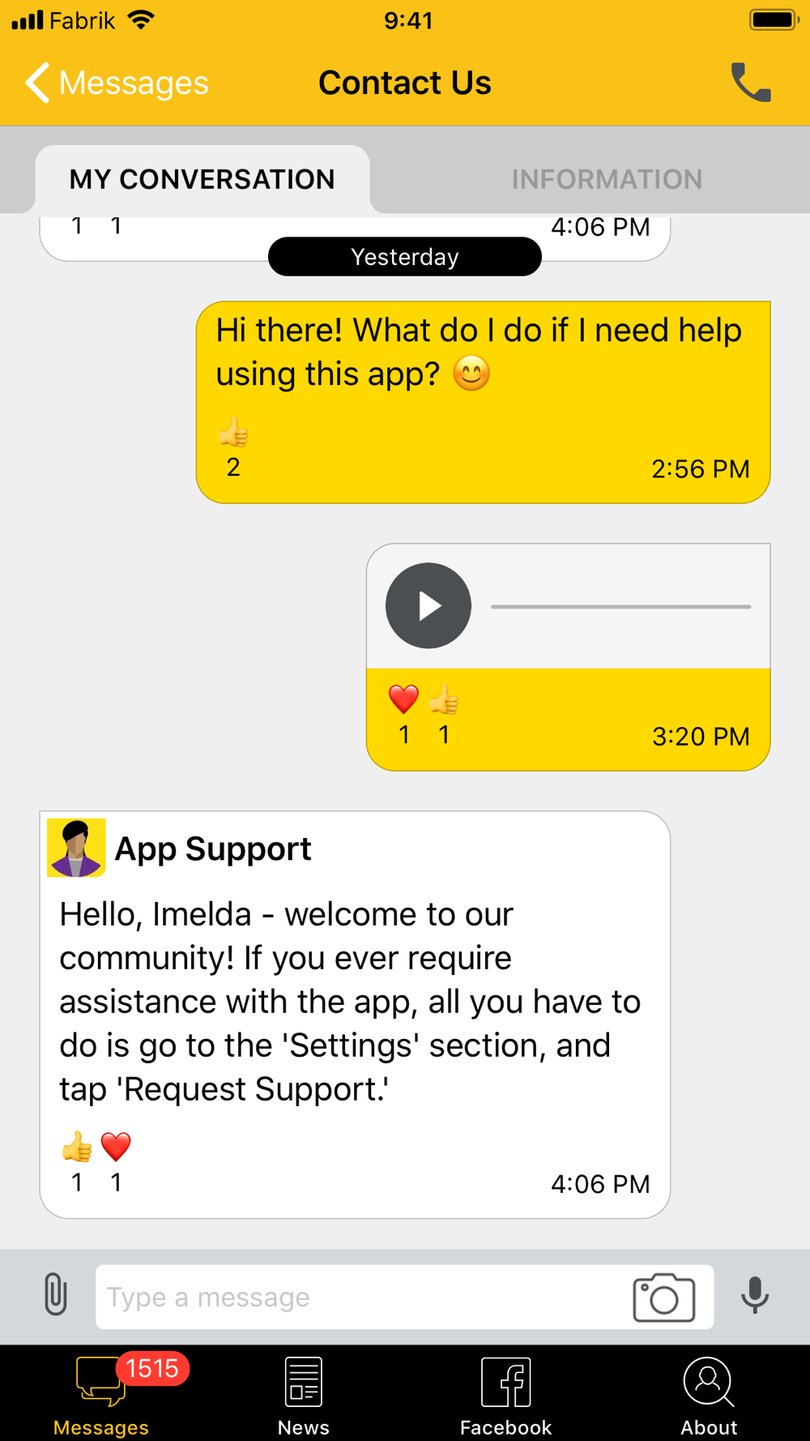
Task: Seek along the audio progress bar
Action: (x=621, y=606)
